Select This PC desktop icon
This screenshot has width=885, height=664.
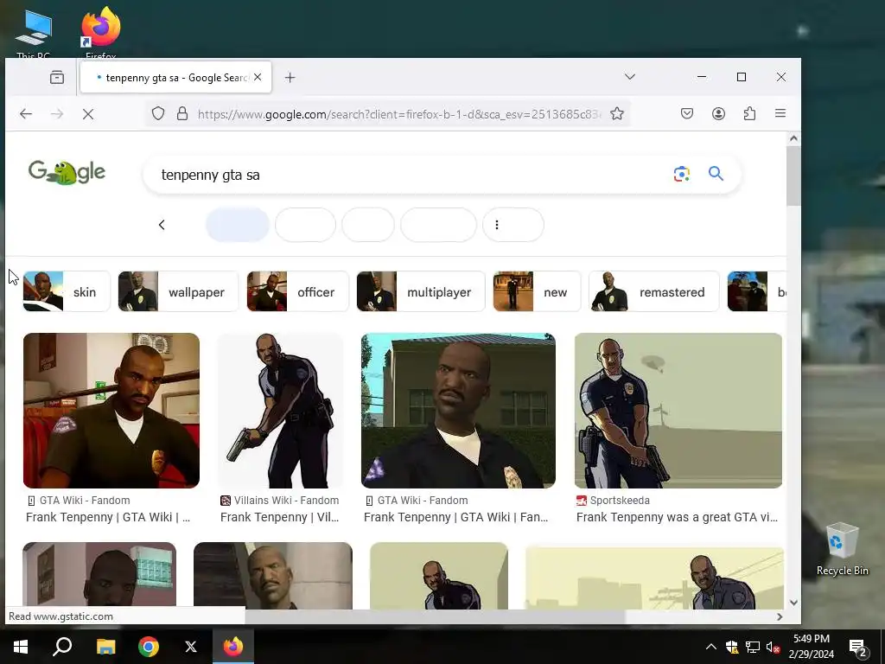(x=34, y=34)
